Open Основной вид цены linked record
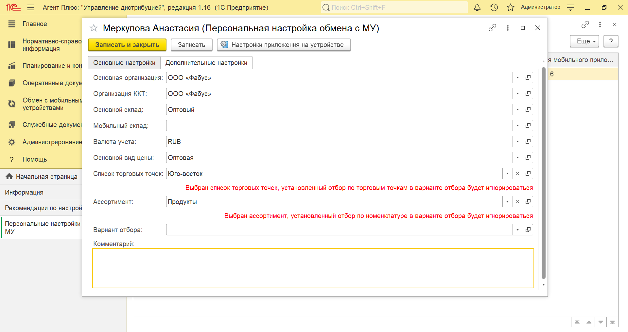Screen dimensions: 628x332 pos(528,158)
